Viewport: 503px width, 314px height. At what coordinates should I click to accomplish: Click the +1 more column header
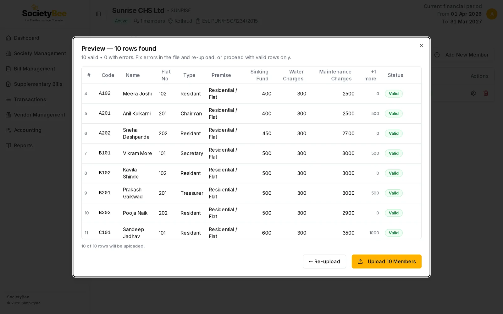pos(370,75)
